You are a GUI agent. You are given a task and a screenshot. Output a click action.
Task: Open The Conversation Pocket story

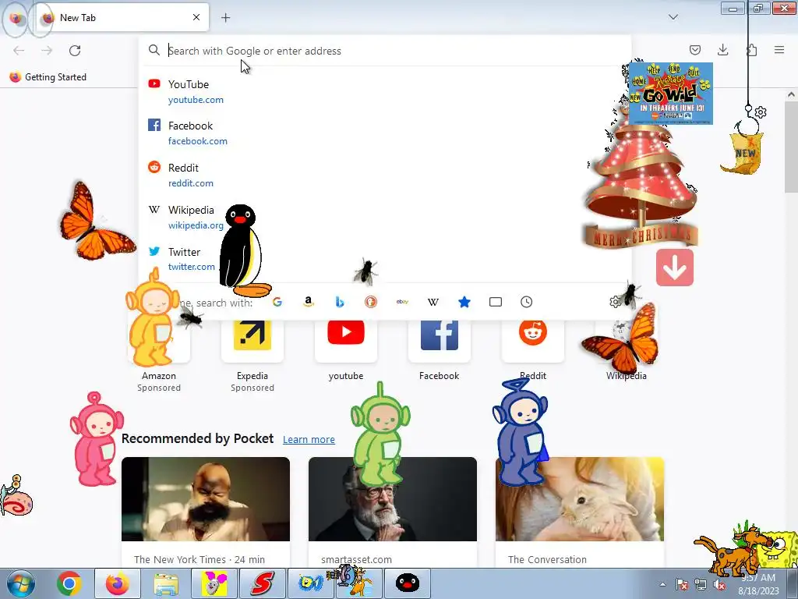pyautogui.click(x=580, y=512)
